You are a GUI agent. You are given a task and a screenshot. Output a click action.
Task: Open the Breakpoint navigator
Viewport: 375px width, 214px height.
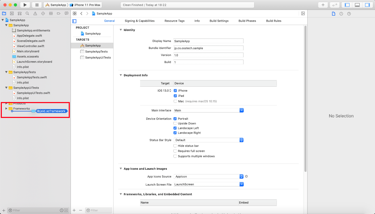pyautogui.click(x=59, y=14)
